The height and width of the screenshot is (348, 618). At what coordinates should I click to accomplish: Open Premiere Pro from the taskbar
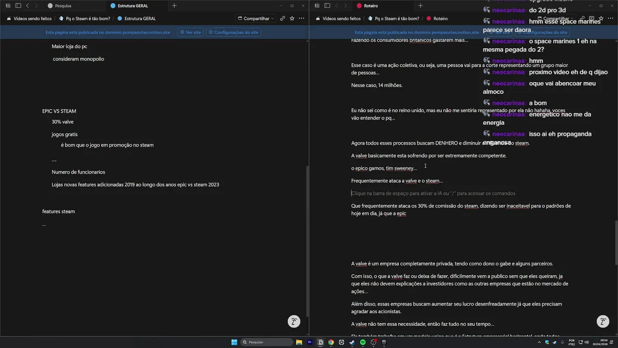tap(310, 342)
